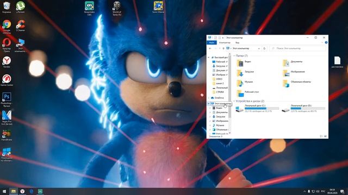Image resolution: width=348 pixels, height=195 pixels.
Task: Open the Windows Start menu
Action: pos(4,191)
